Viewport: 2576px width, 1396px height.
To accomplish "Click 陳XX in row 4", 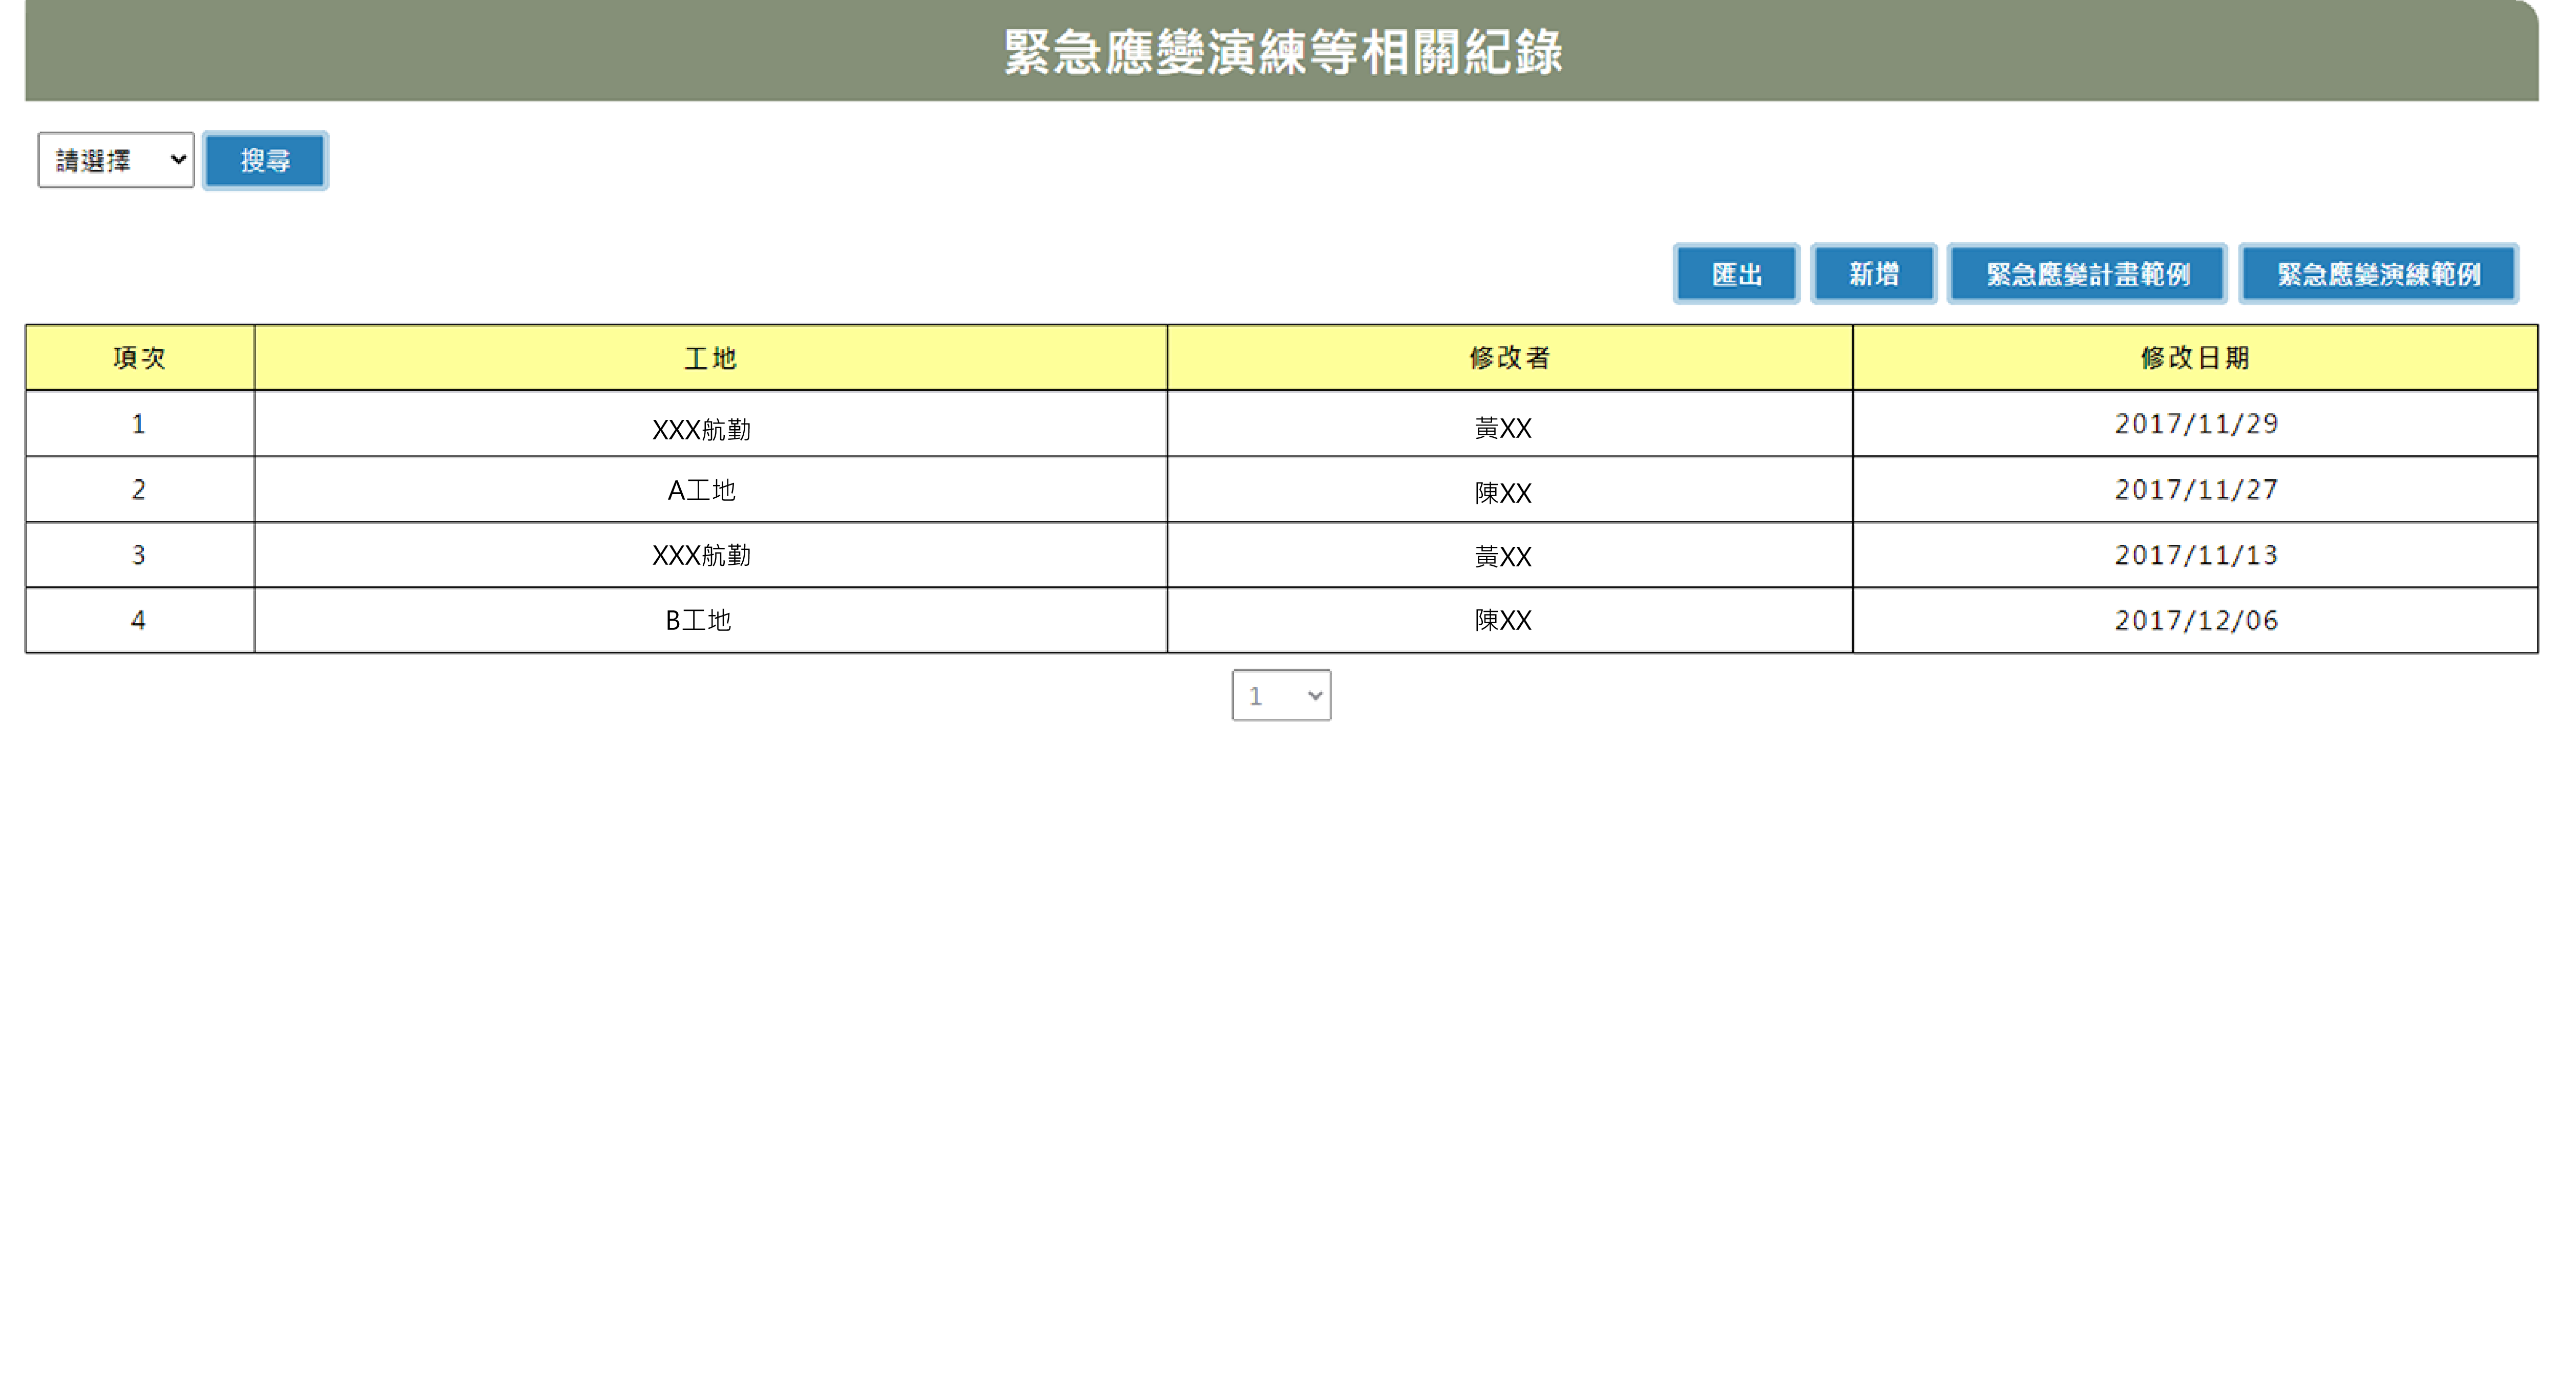I will pos(1503,620).
